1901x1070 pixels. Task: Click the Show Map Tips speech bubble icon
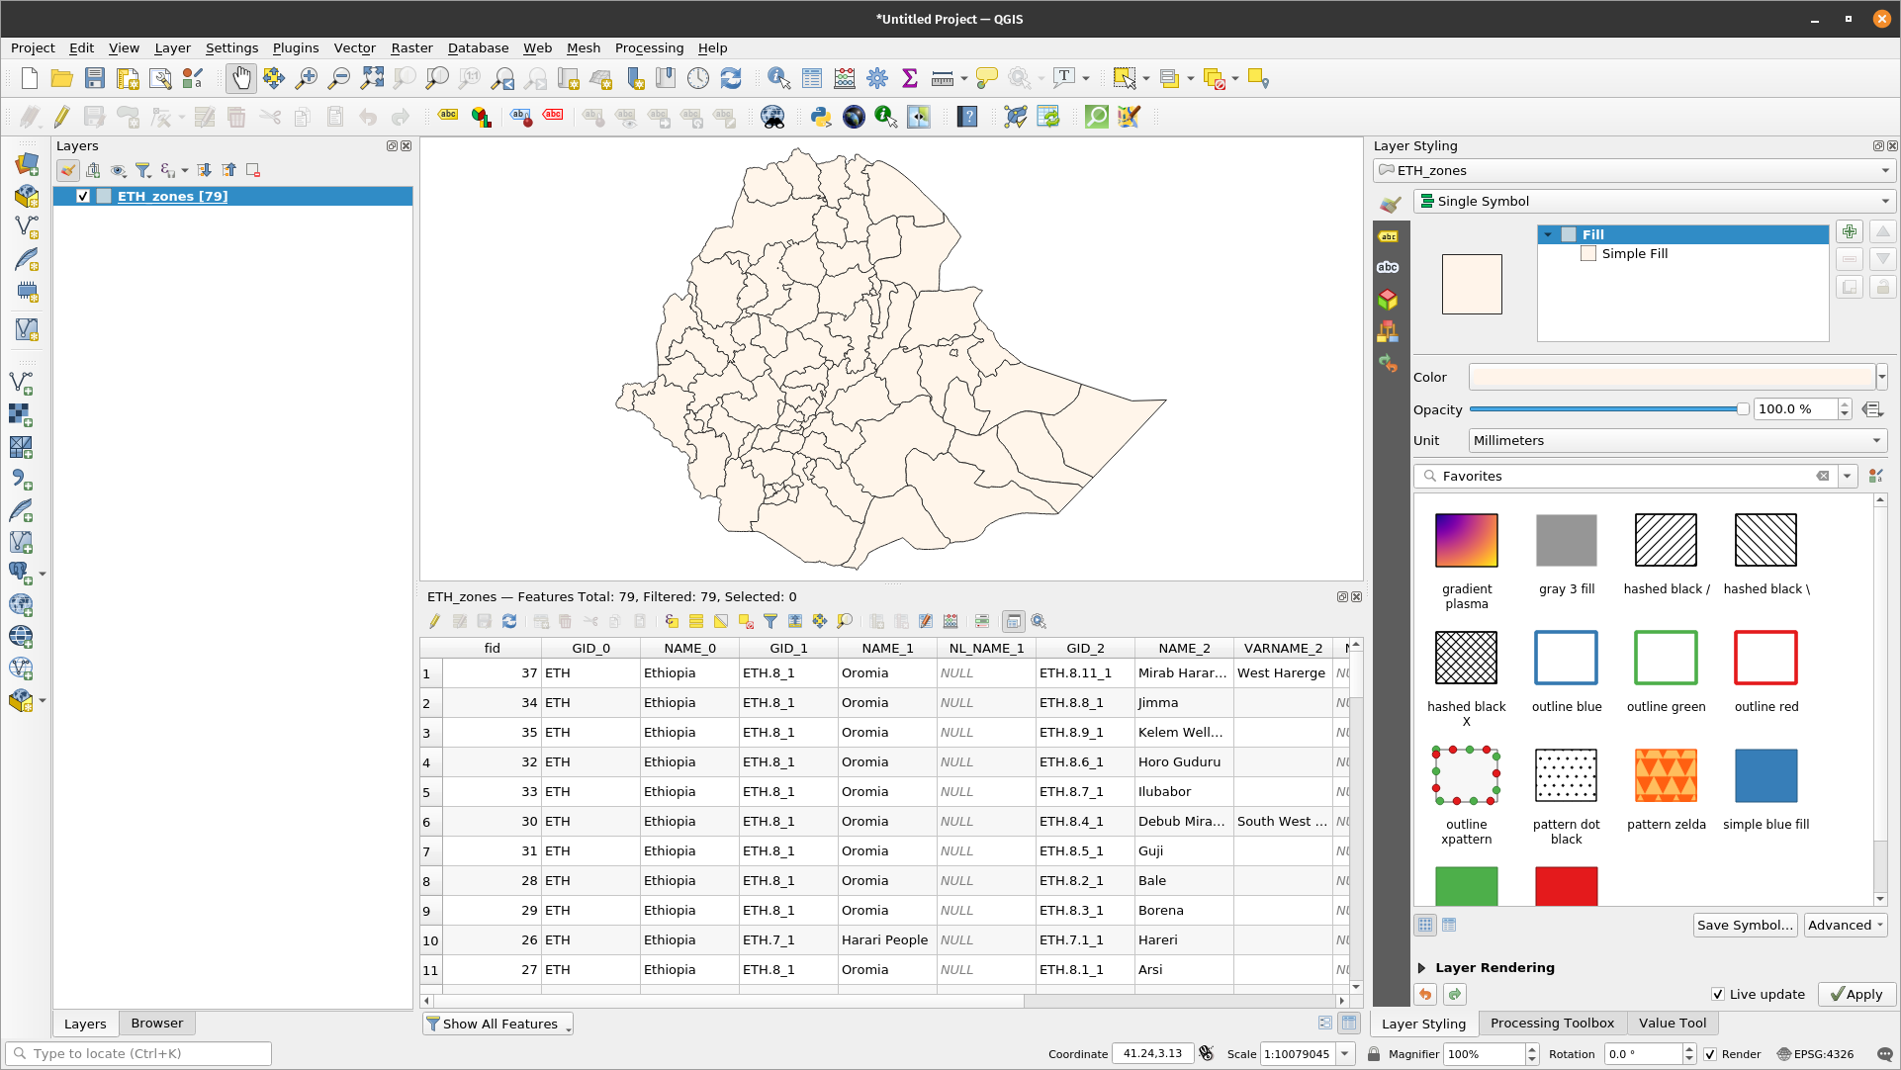click(986, 79)
